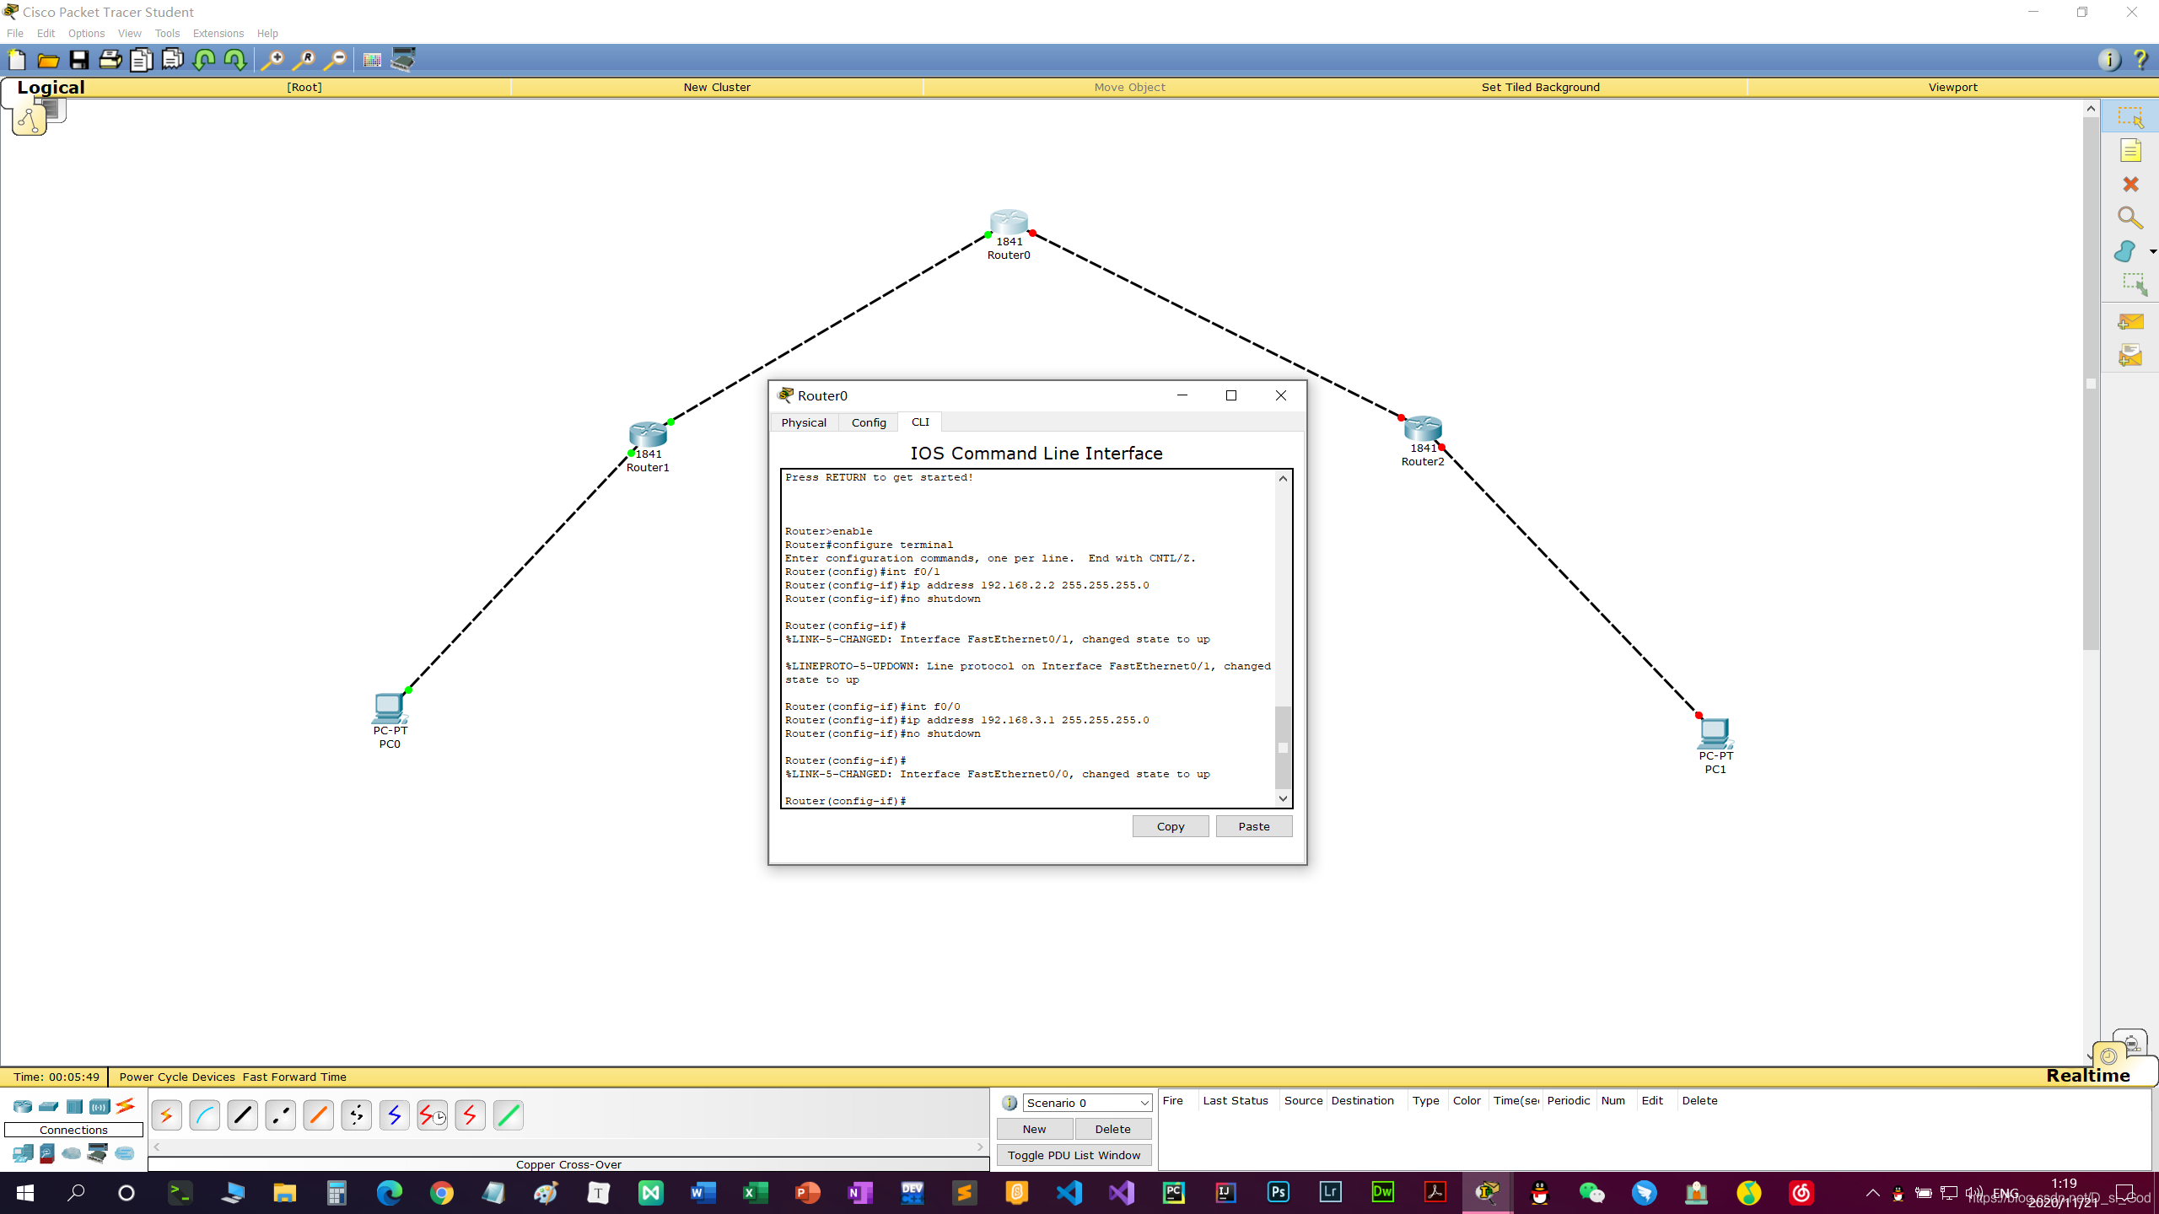The height and width of the screenshot is (1214, 2159).
Task: Choose the Console cable connection
Action: (205, 1115)
